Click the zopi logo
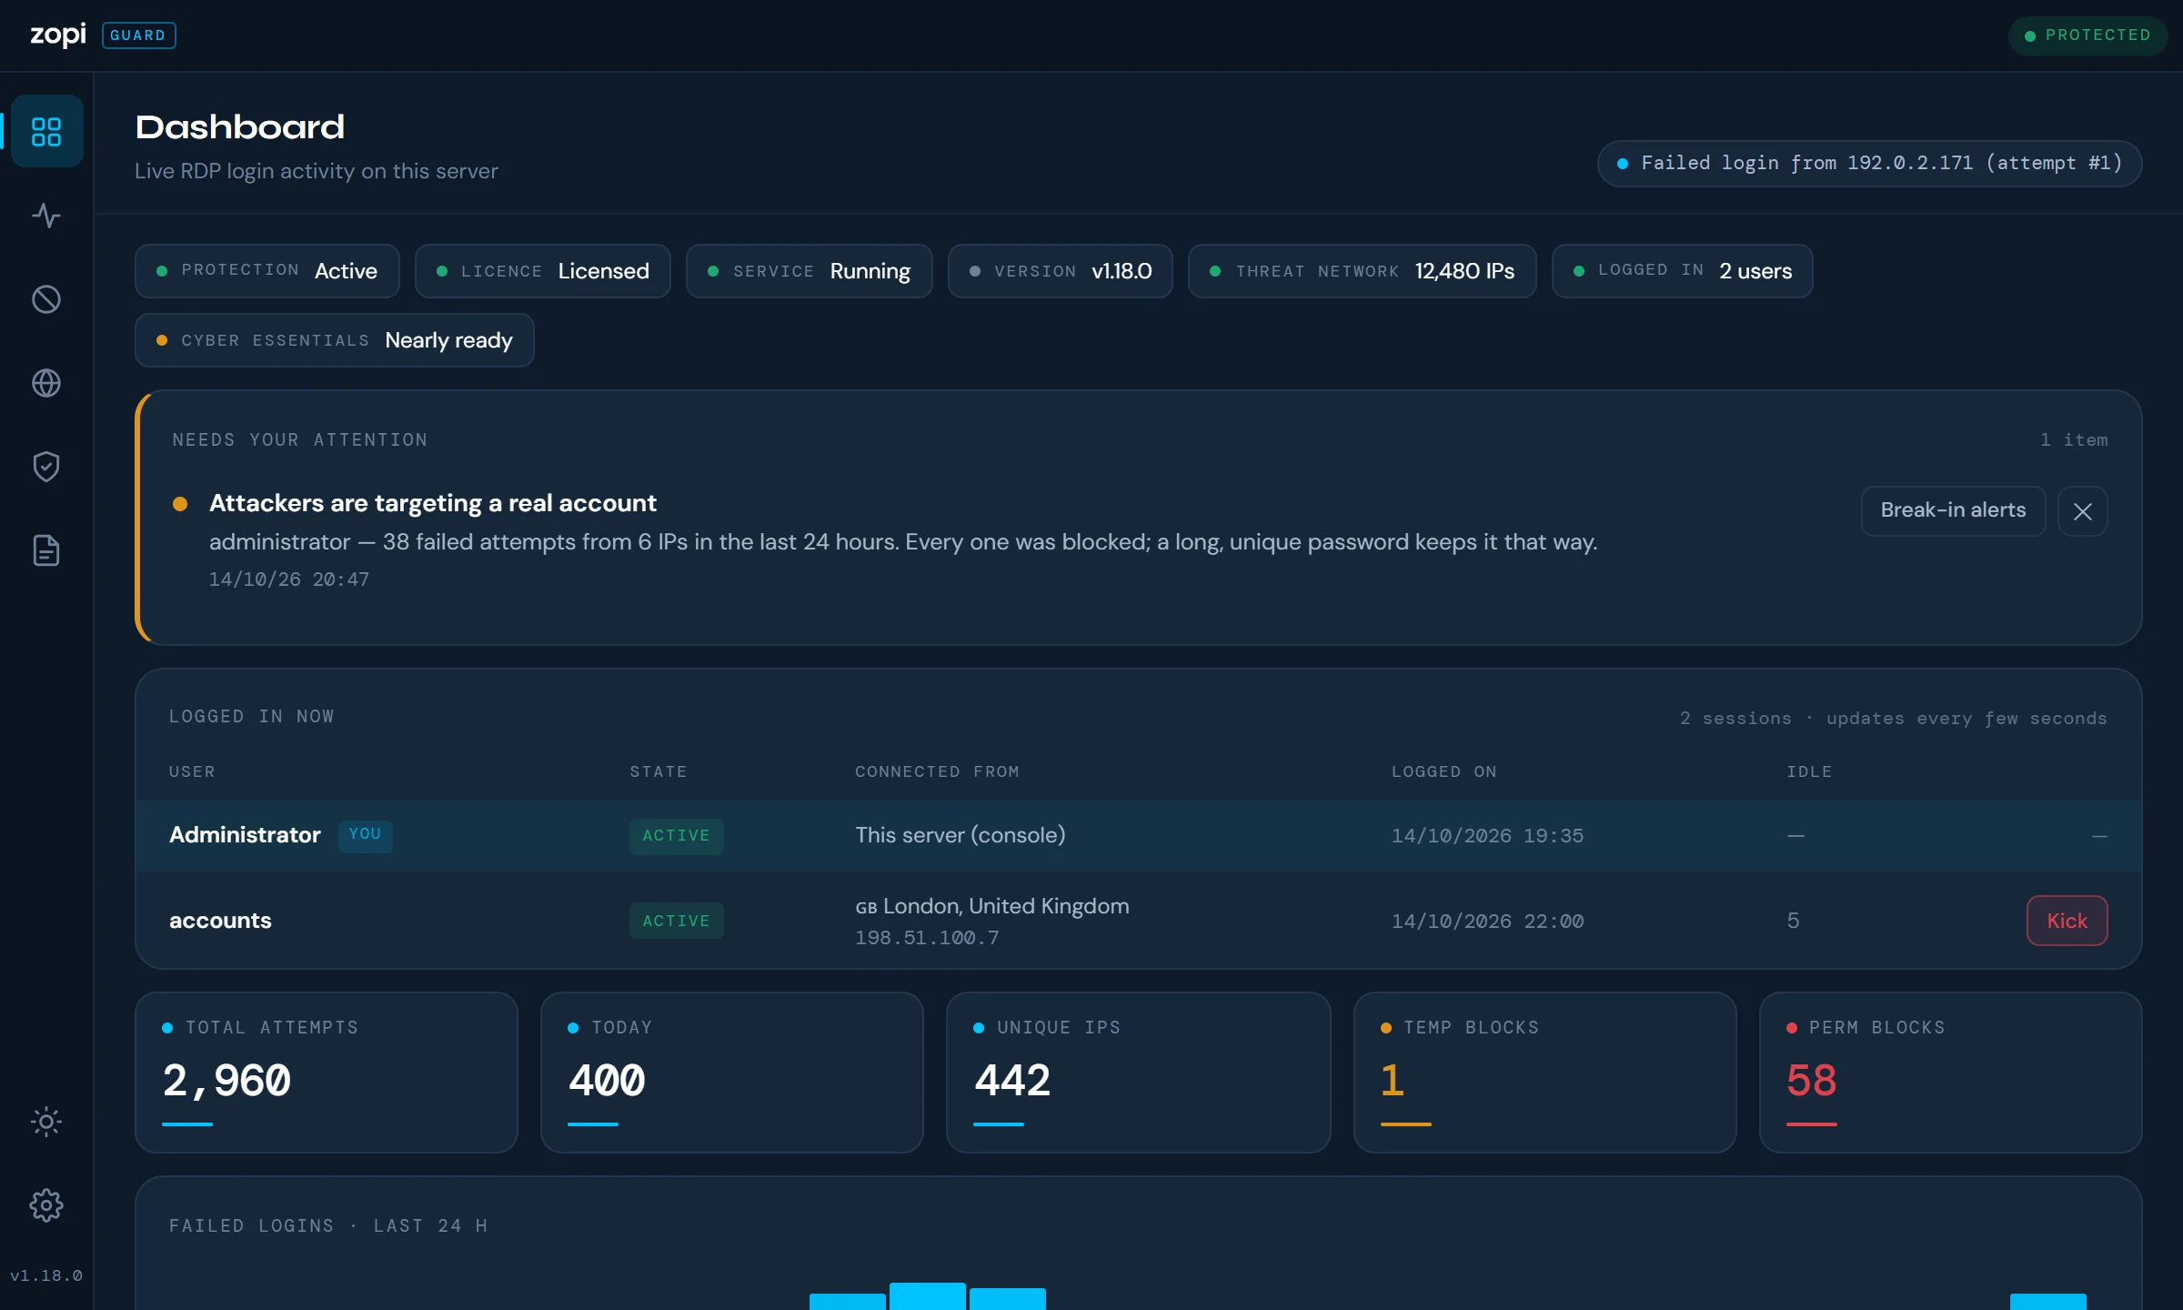This screenshot has height=1310, width=2183. point(58,35)
